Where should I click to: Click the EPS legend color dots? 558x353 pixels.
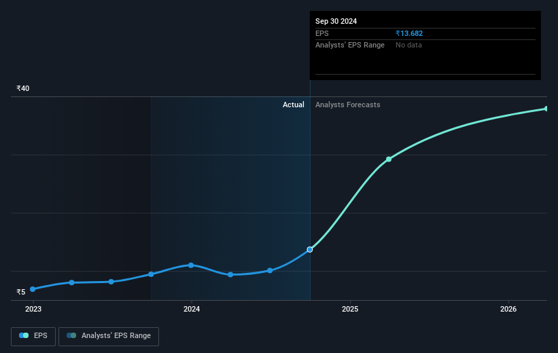click(24, 335)
